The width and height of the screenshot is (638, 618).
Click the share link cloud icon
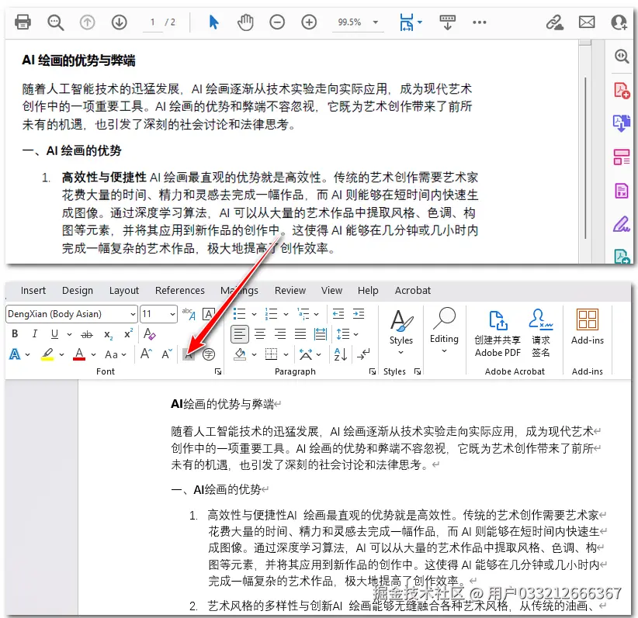[555, 22]
